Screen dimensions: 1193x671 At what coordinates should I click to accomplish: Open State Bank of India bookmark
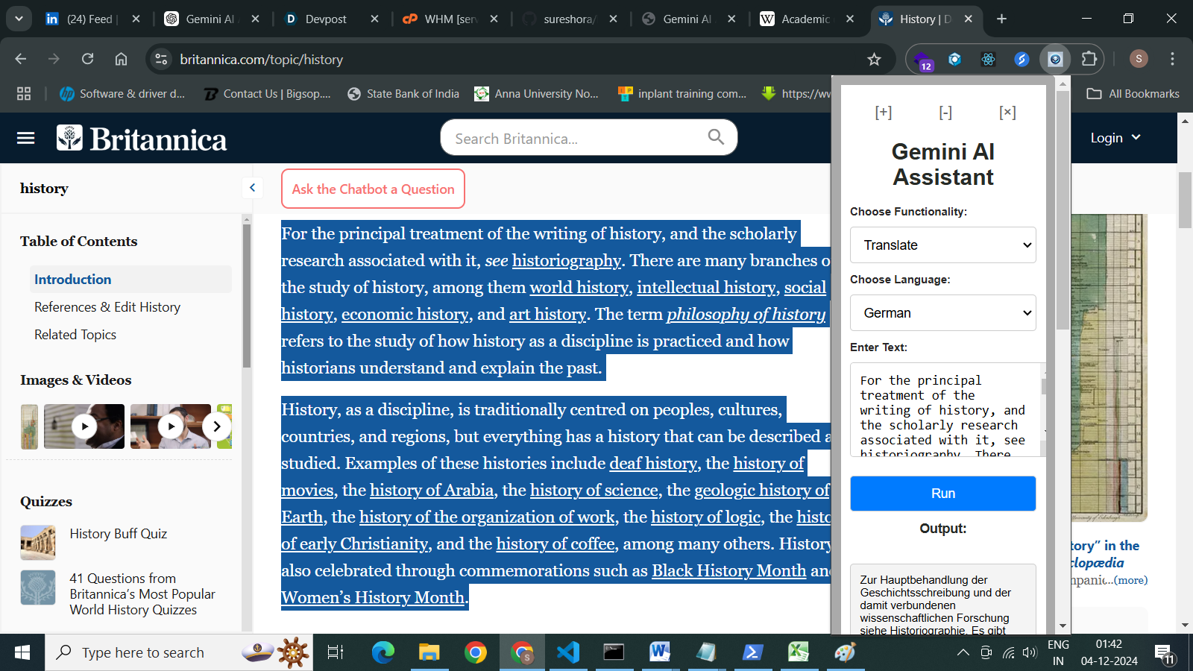pos(403,93)
